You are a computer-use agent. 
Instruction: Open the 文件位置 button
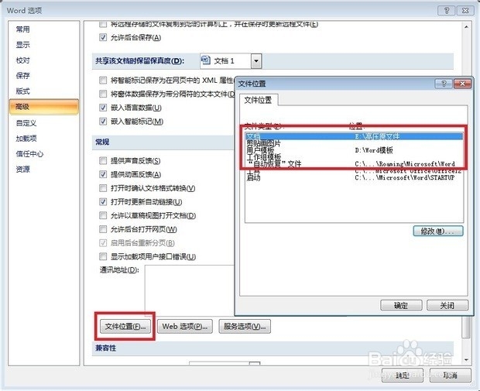pos(125,327)
